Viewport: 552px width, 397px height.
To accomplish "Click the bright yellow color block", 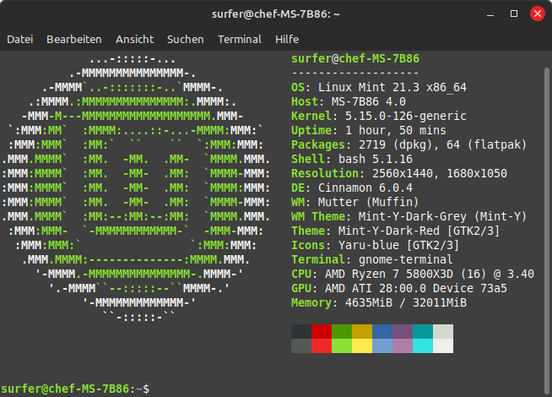I will [362, 345].
